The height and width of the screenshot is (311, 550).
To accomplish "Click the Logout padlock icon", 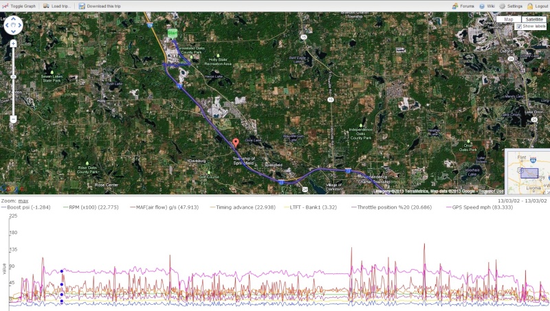I will click(530, 6).
